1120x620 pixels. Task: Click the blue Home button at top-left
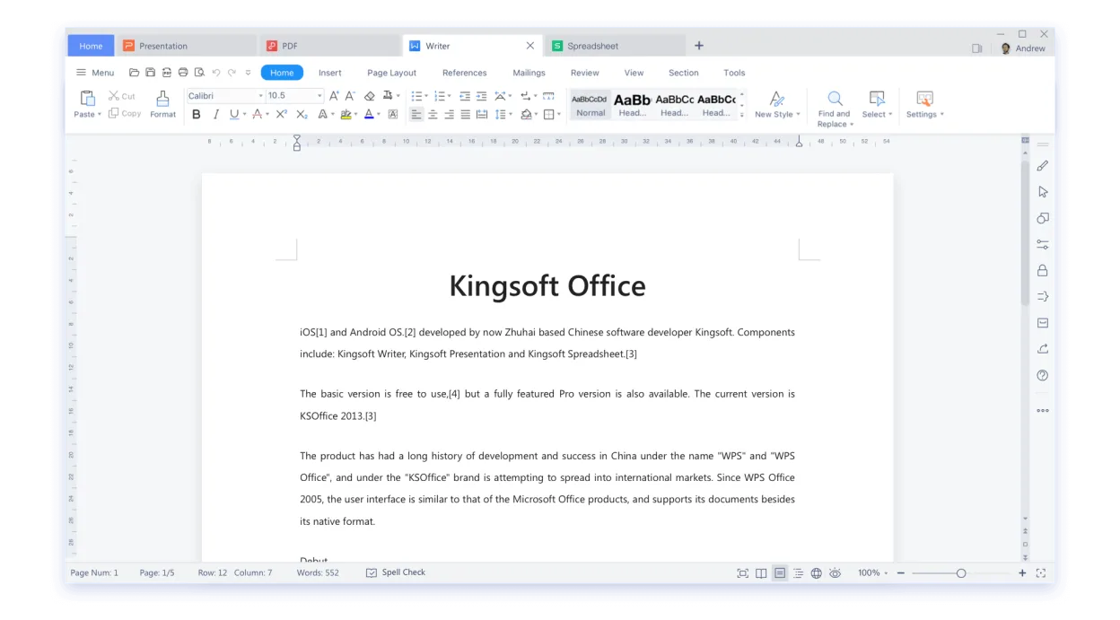pyautogui.click(x=92, y=46)
